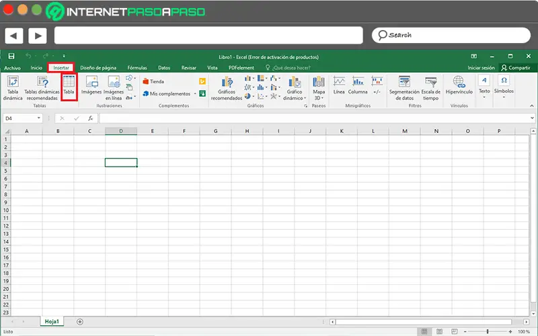Insert Segmentación de datos slicer
The height and width of the screenshot is (336, 538).
404,88
